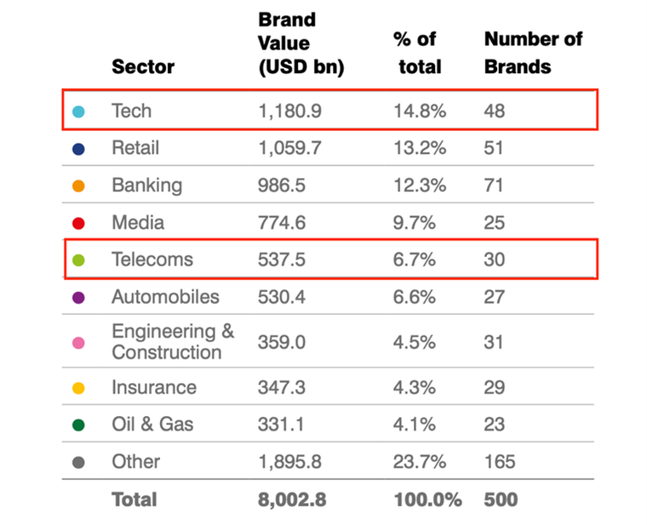The width and height of the screenshot is (647, 525).
Task: Click the purple dot beside Automobiles
Action: tap(78, 298)
